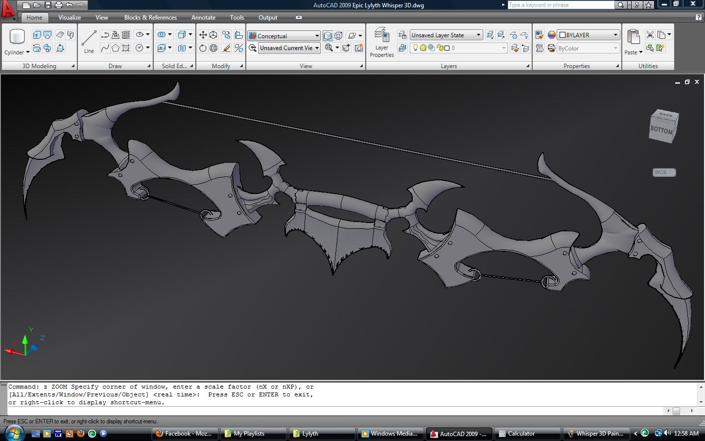Open the Layer Properties manager

[381, 42]
